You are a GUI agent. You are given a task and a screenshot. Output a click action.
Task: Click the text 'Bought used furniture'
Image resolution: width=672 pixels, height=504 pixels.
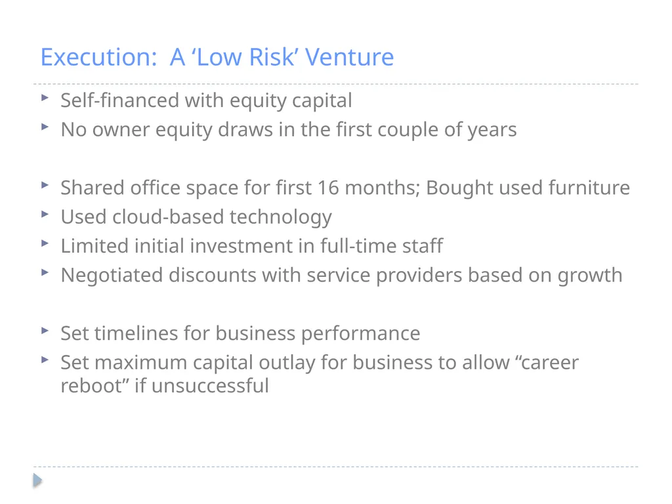(528, 188)
